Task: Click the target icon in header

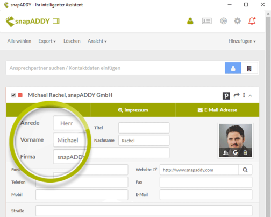Action: [x=223, y=21]
